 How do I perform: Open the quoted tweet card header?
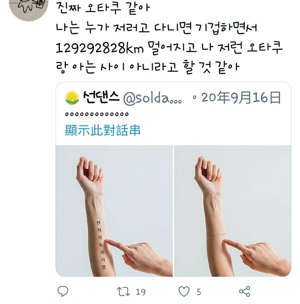173,97
